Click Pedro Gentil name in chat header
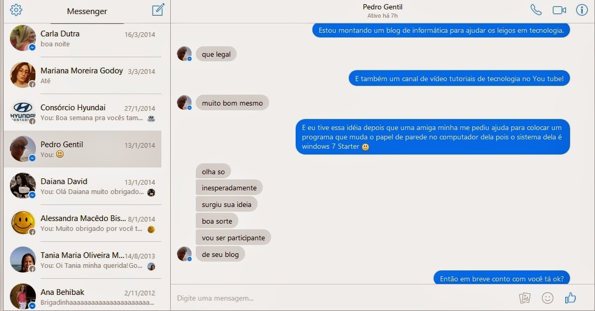 [382, 7]
